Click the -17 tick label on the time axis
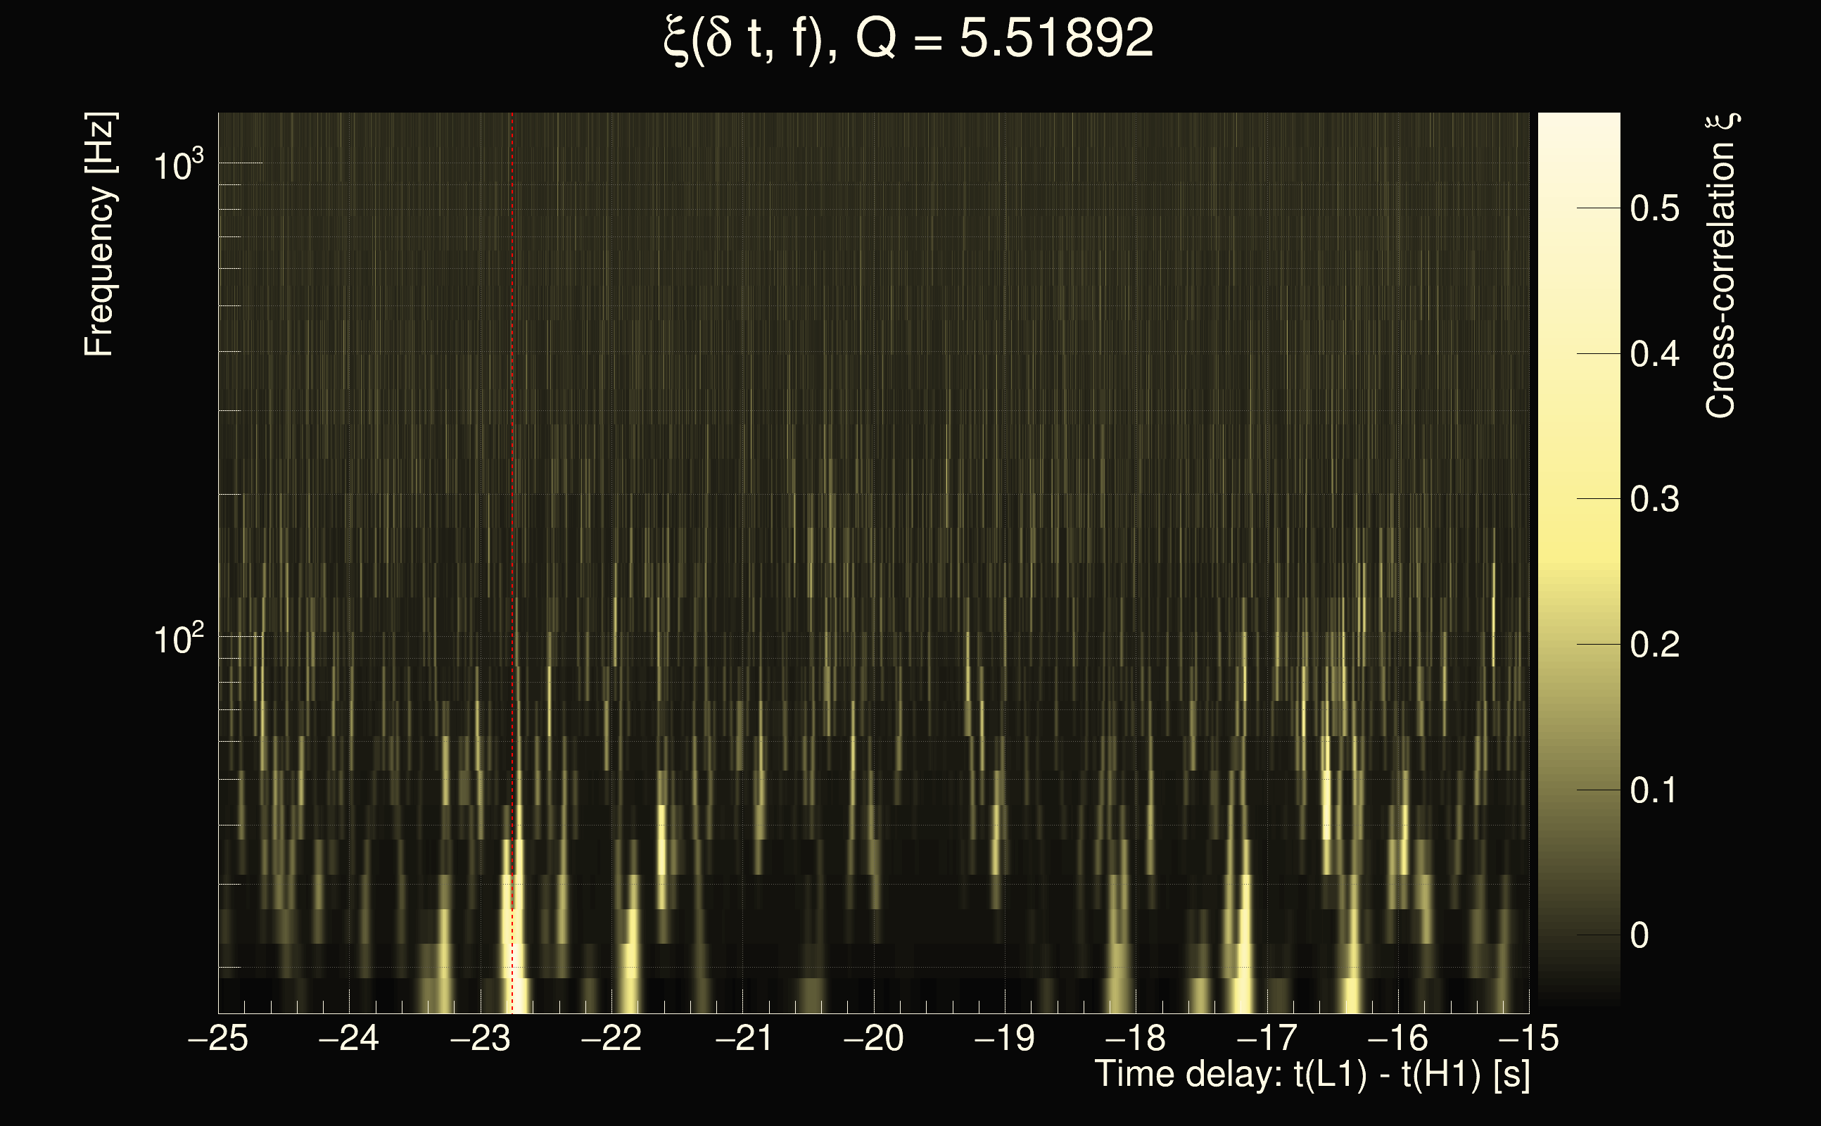This screenshot has height=1126, width=1821. coord(1267,1038)
